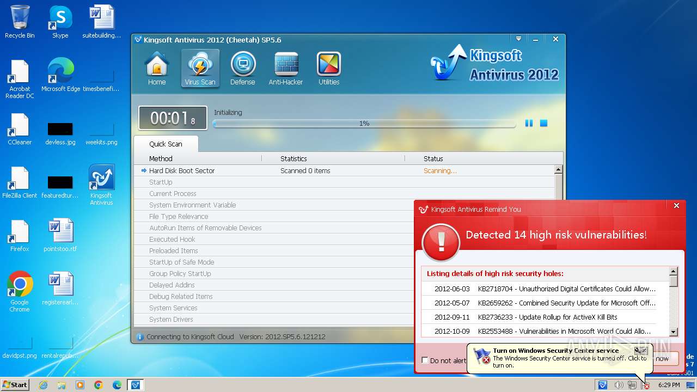Select the FileZilla Client desktop shortcut

(20, 183)
